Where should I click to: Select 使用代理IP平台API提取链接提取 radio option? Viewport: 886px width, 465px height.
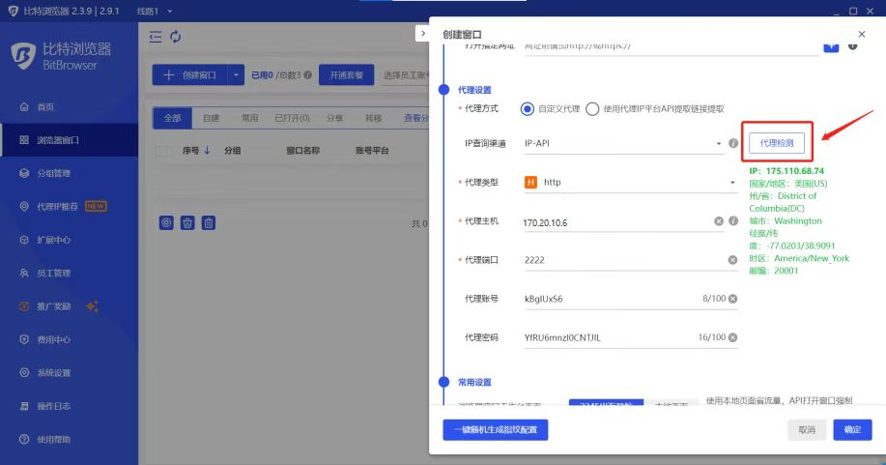coord(592,109)
